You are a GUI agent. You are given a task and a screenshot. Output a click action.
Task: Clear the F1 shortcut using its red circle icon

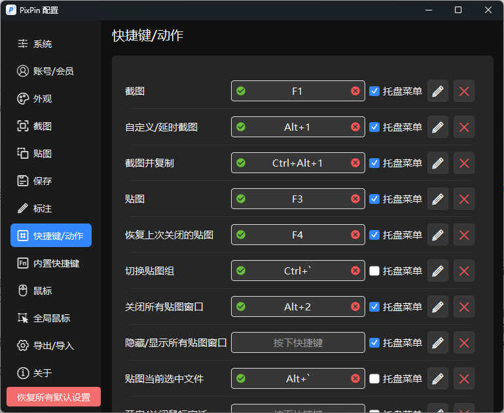click(x=355, y=91)
